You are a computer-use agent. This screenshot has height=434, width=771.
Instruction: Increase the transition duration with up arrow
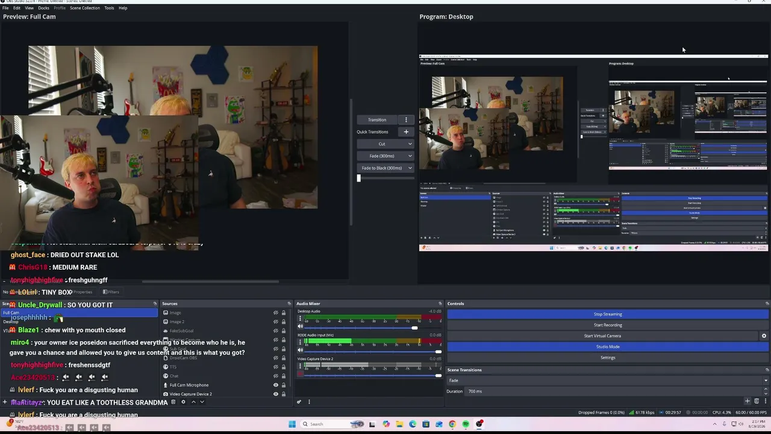point(766,389)
